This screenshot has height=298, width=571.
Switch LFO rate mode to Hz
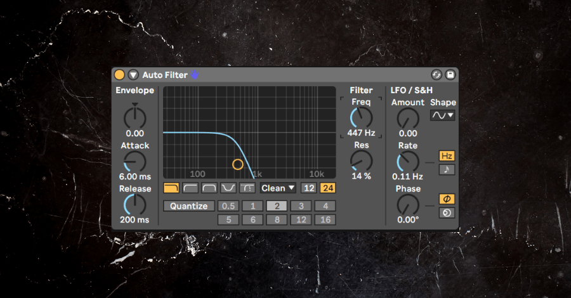click(x=447, y=156)
